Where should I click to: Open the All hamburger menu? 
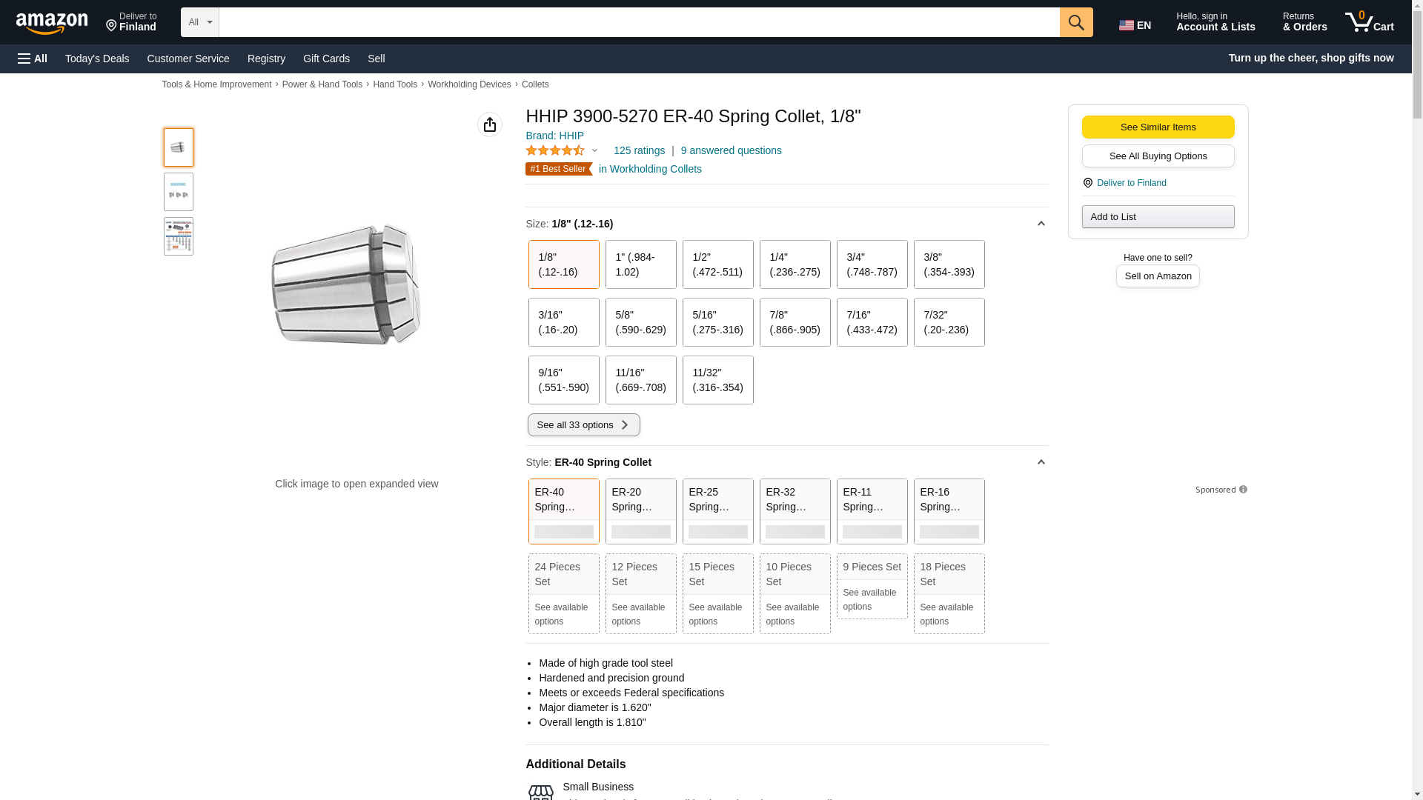click(33, 59)
